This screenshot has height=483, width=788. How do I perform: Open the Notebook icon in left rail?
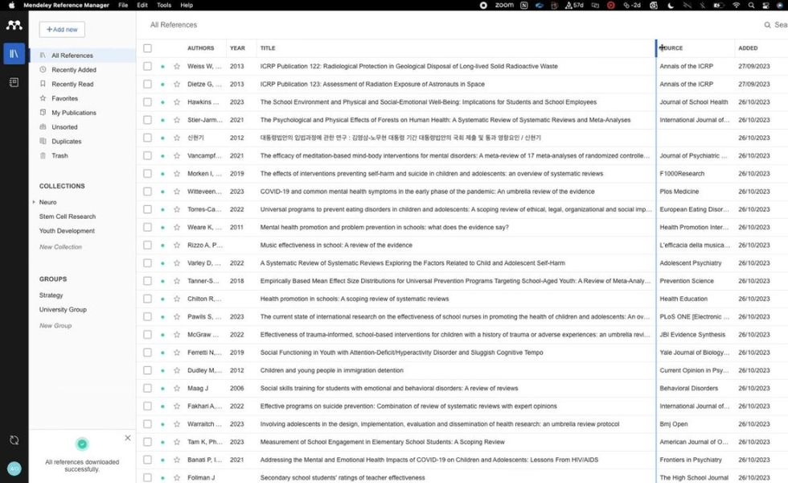coord(14,82)
